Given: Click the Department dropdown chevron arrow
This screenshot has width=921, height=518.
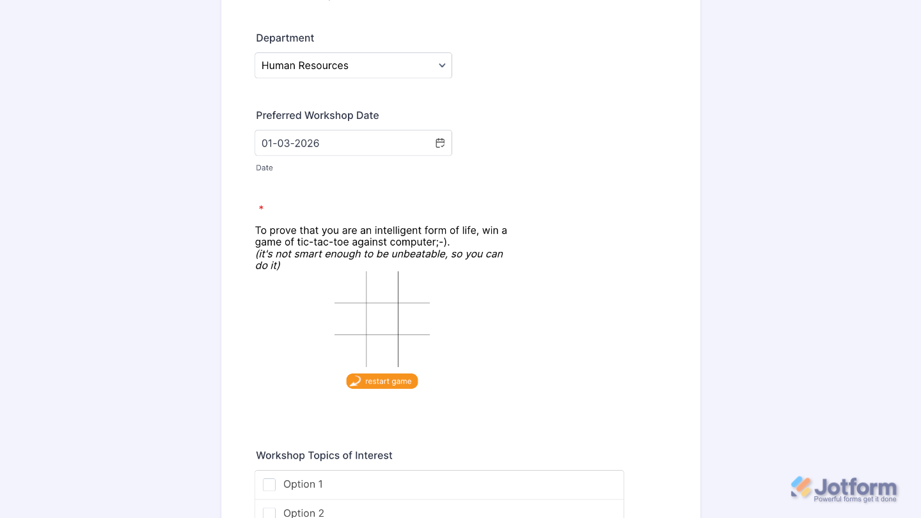Looking at the screenshot, I should pyautogui.click(x=441, y=65).
